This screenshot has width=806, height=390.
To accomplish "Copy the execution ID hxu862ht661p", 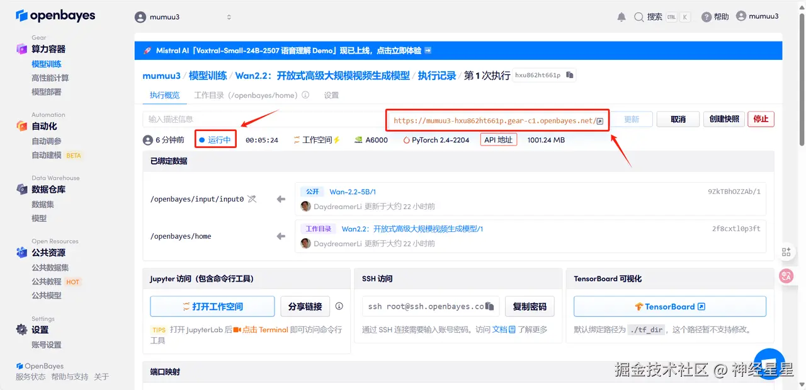I will pos(570,75).
